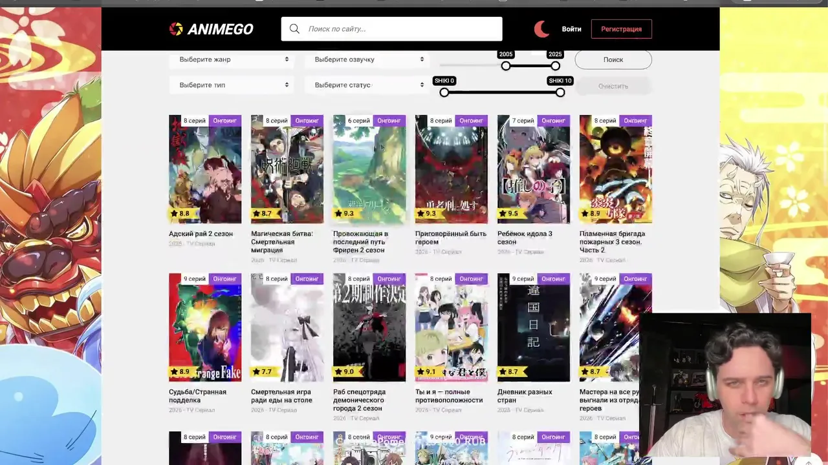Open the Выберите жанр dropdown
The width and height of the screenshot is (828, 465).
pos(232,59)
